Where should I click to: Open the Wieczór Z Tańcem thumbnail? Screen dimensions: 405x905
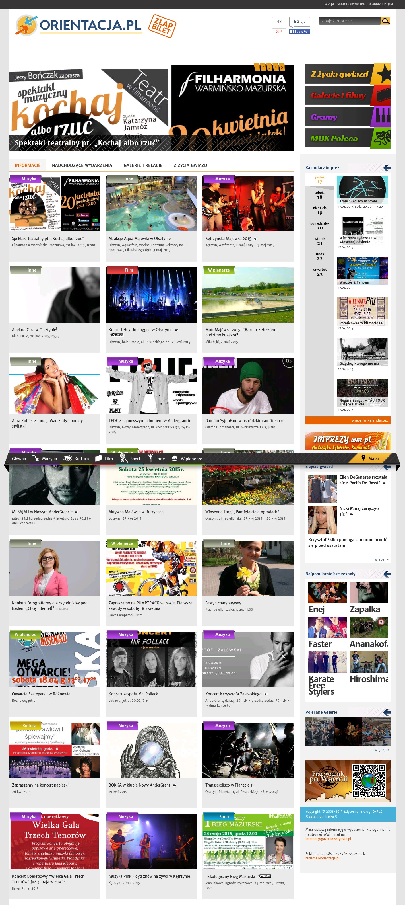[362, 271]
